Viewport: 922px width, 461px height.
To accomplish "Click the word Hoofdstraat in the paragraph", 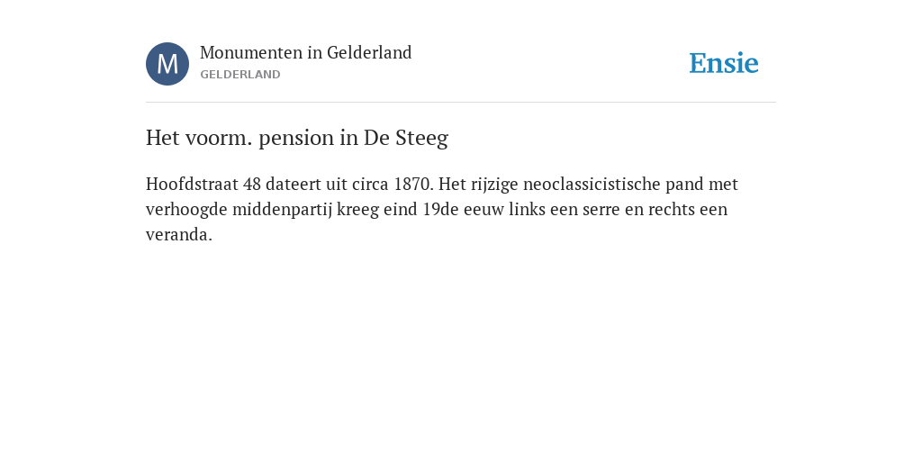I will point(193,184).
